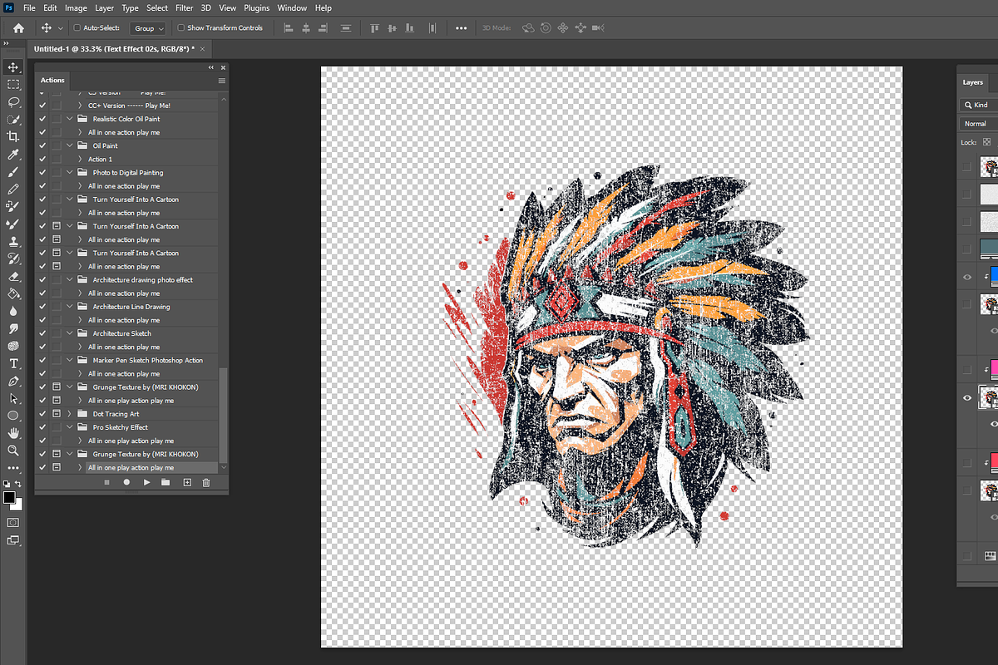The height and width of the screenshot is (665, 998).
Task: Select the Hand tool
Action: point(13,433)
